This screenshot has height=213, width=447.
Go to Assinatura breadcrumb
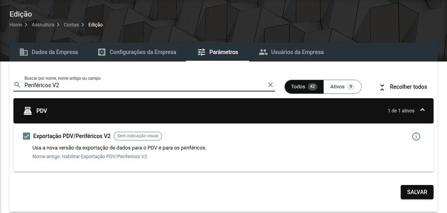(x=43, y=25)
